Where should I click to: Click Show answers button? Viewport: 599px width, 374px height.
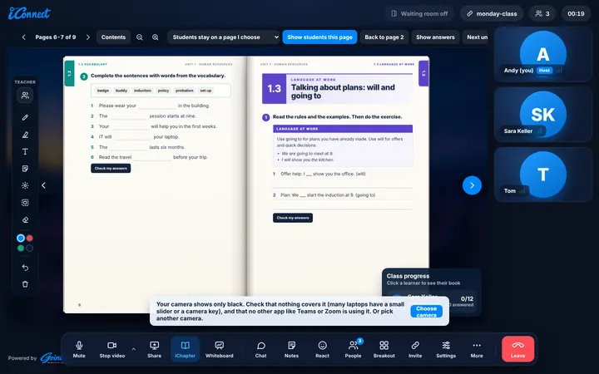pyautogui.click(x=435, y=37)
